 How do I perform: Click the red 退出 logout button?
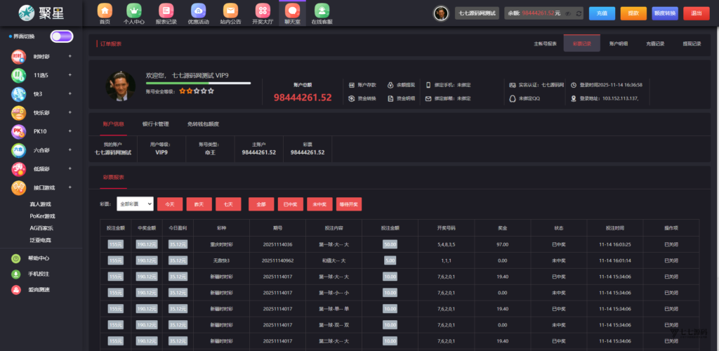[696, 13]
